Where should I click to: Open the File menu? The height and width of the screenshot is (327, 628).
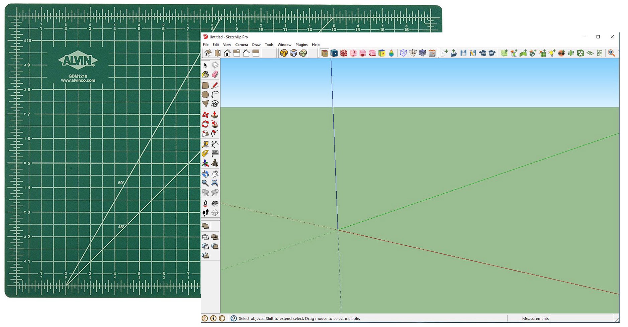[x=206, y=45]
